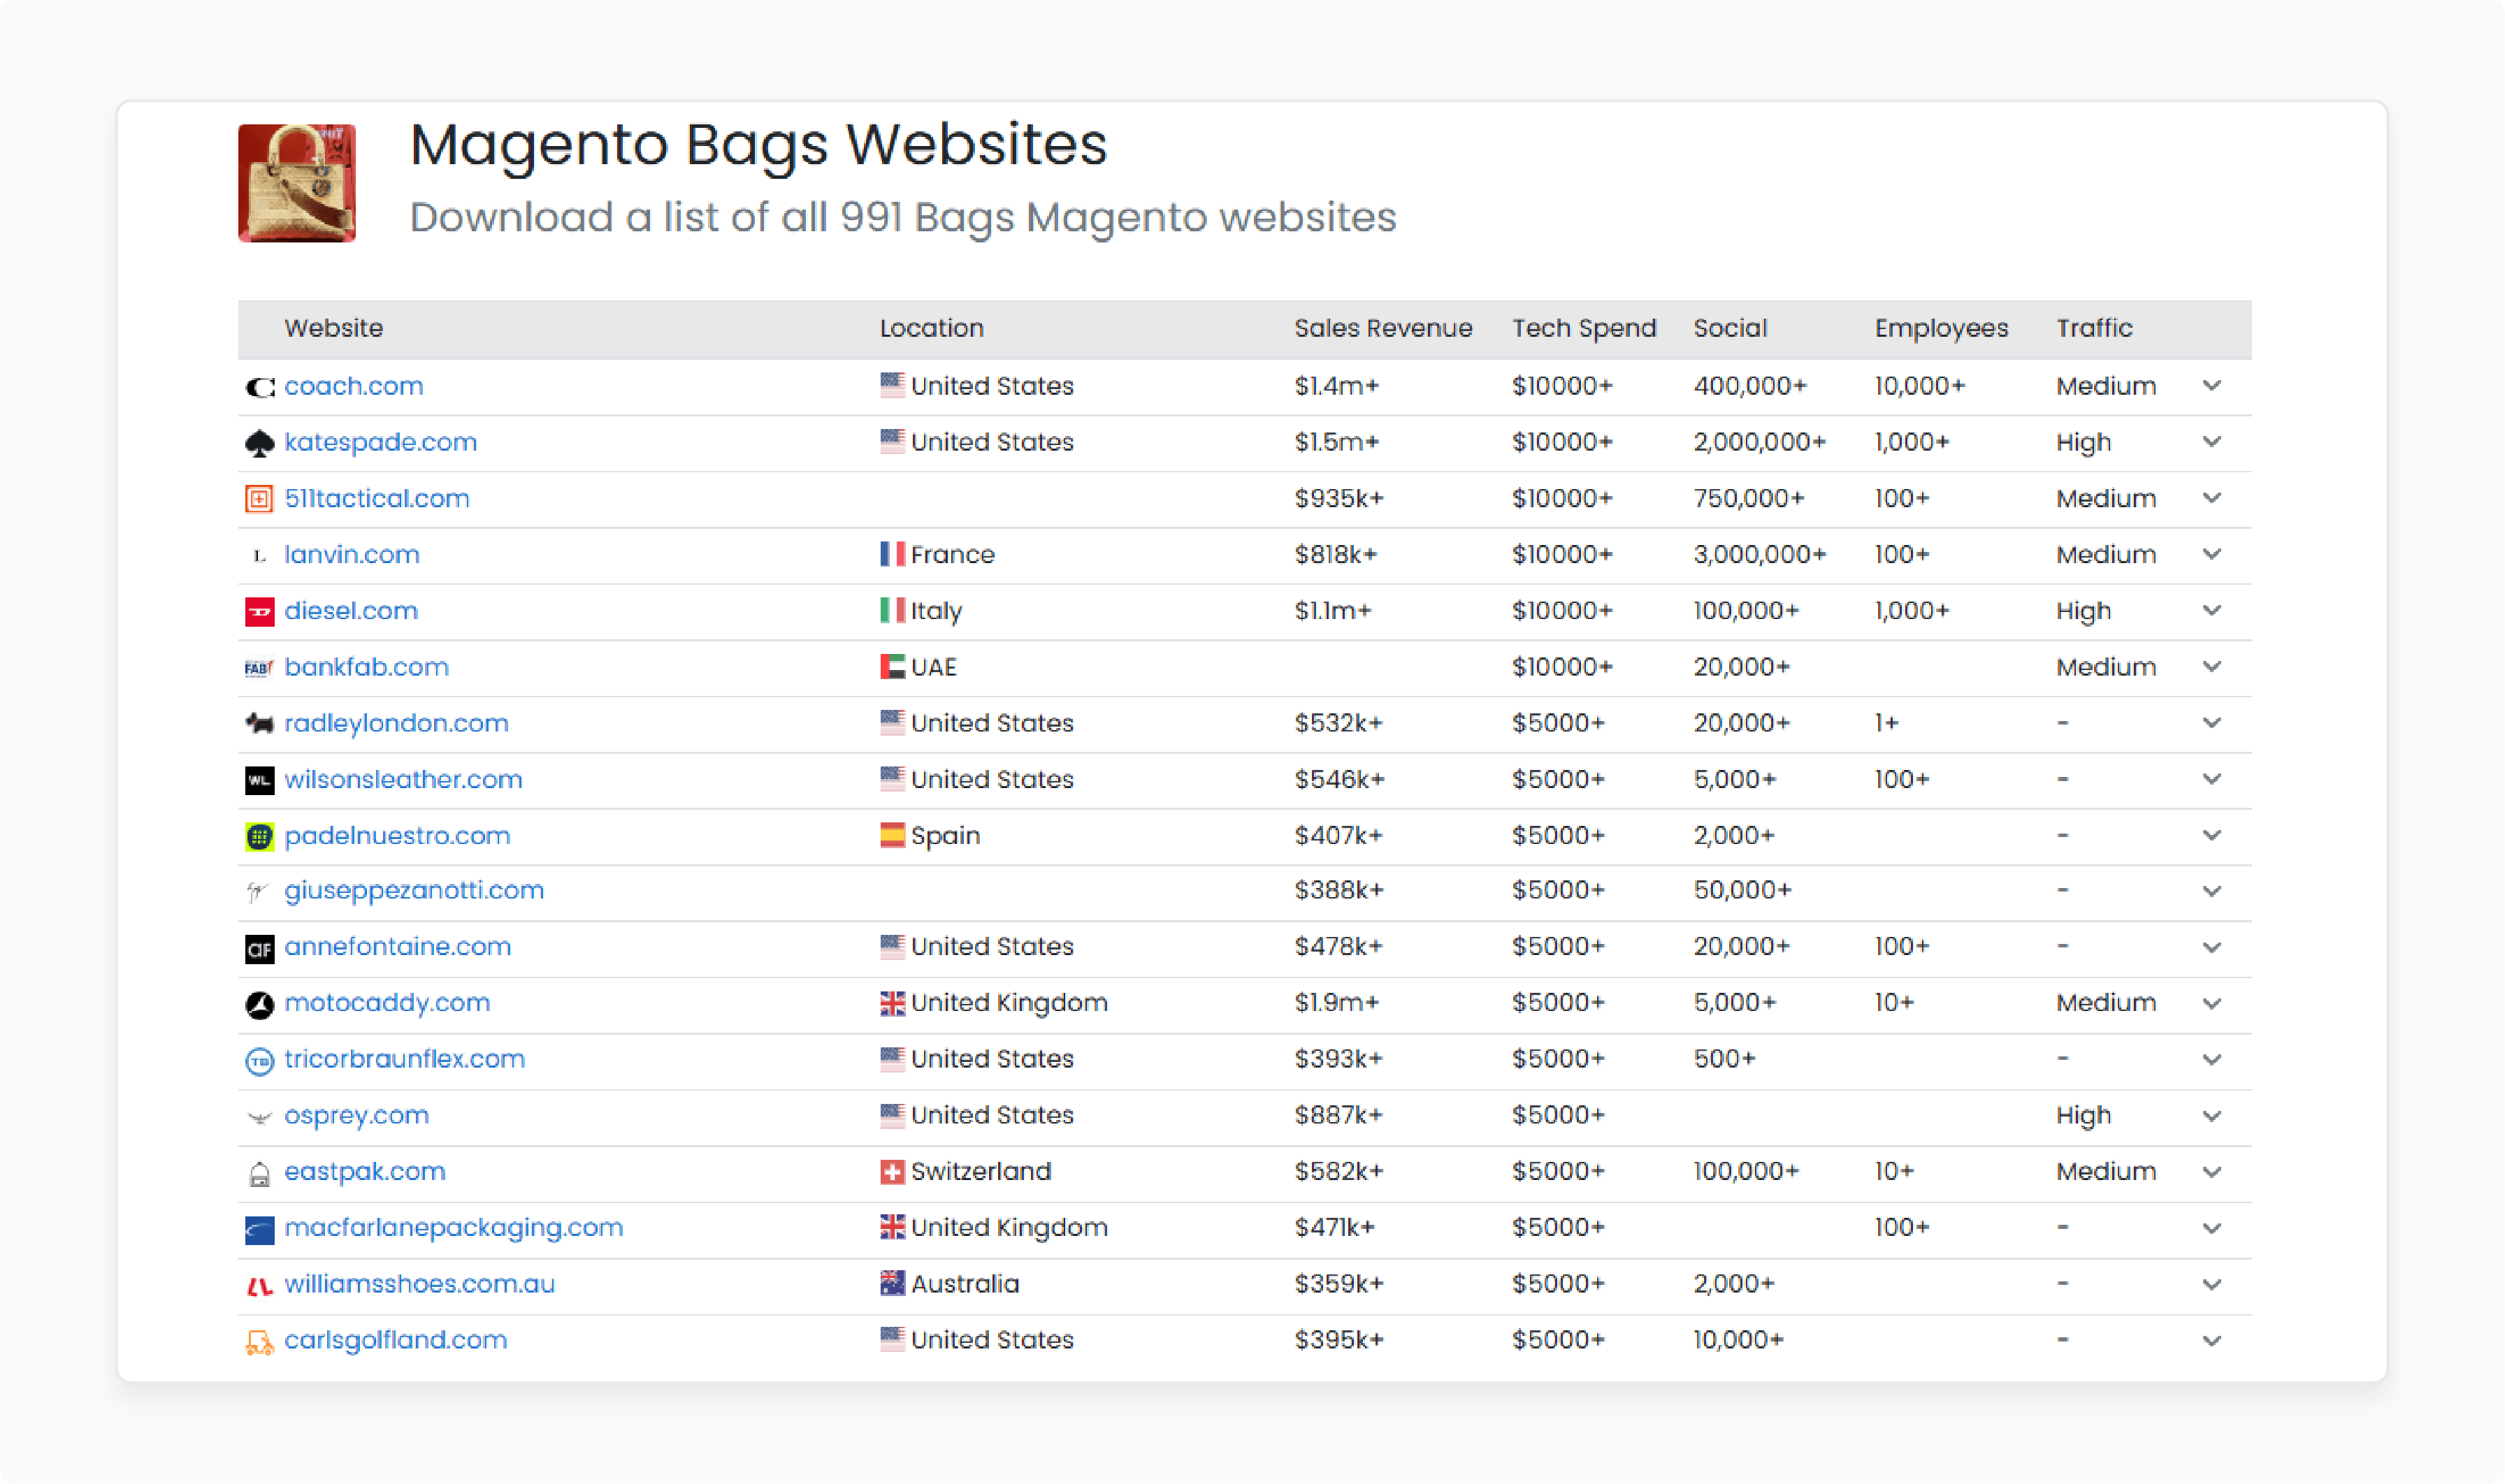The width and height of the screenshot is (2505, 1484).
Task: Sort by the Tech Spend column header
Action: tap(1584, 328)
